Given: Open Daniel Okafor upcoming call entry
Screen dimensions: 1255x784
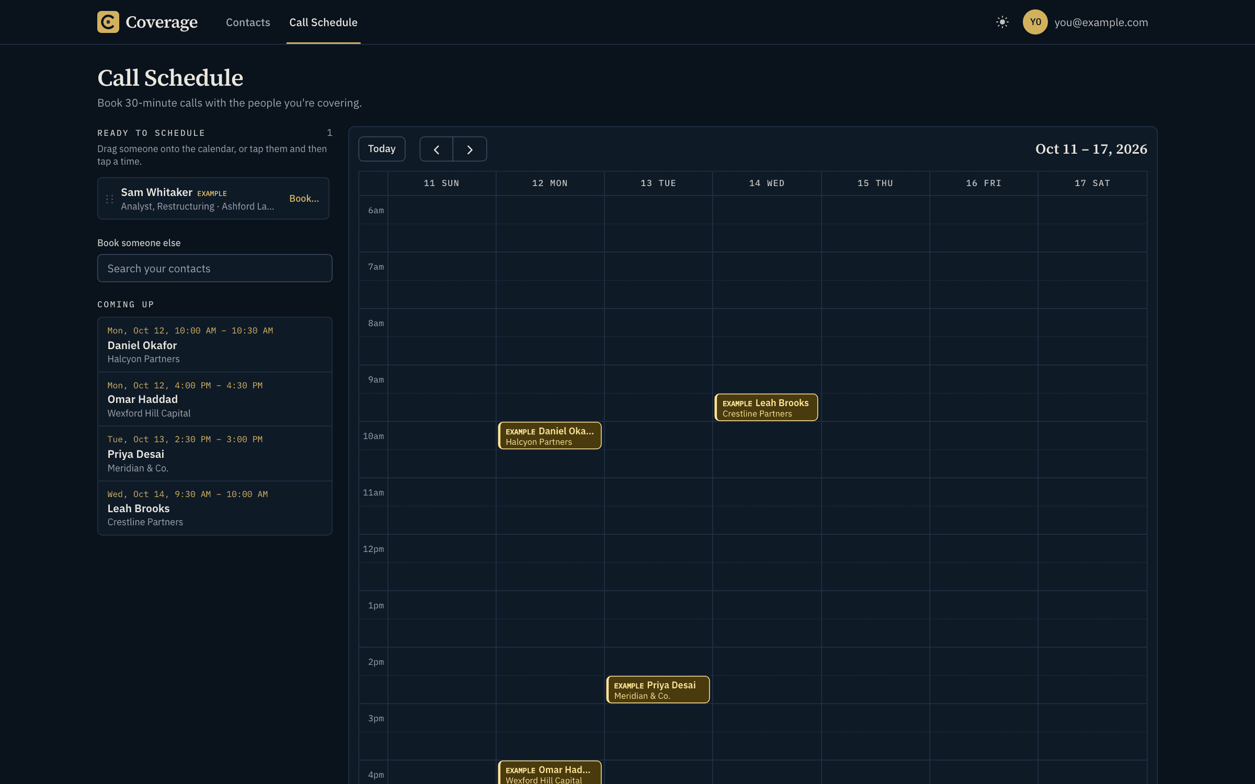Looking at the screenshot, I should pos(214,345).
